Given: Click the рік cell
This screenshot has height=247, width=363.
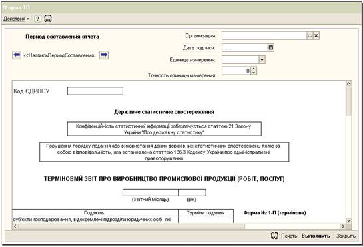Looking at the screenshot, I should [x=192, y=192].
